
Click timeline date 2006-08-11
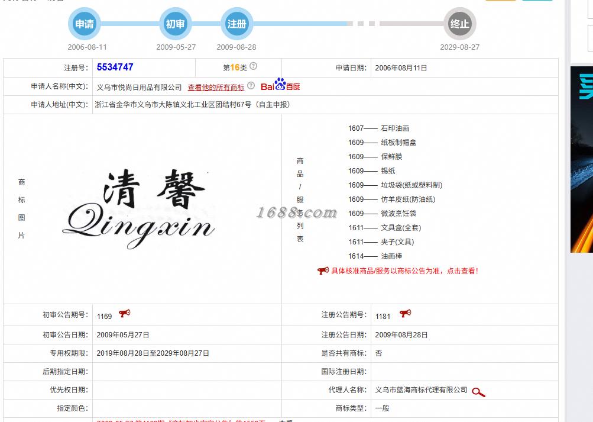87,47
